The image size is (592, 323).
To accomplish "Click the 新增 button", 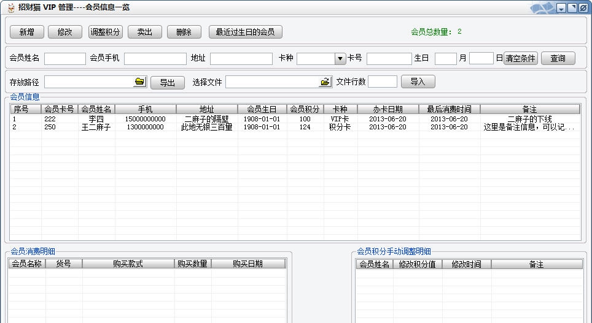I will [x=26, y=32].
